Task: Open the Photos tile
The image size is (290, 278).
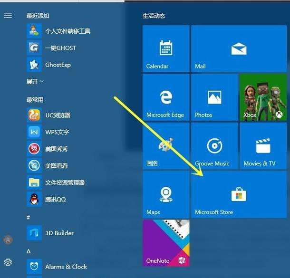Action: (215, 97)
